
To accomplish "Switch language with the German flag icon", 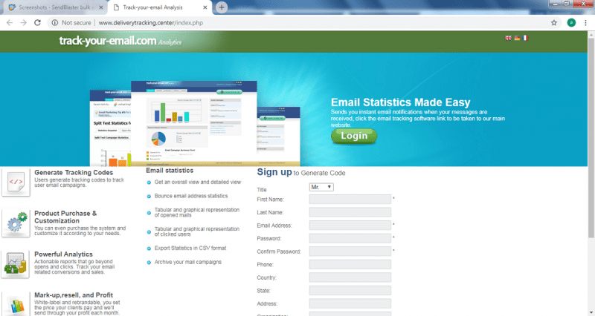I will coord(517,38).
